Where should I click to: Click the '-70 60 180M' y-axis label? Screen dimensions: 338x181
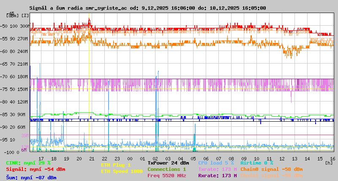pos(14,77)
